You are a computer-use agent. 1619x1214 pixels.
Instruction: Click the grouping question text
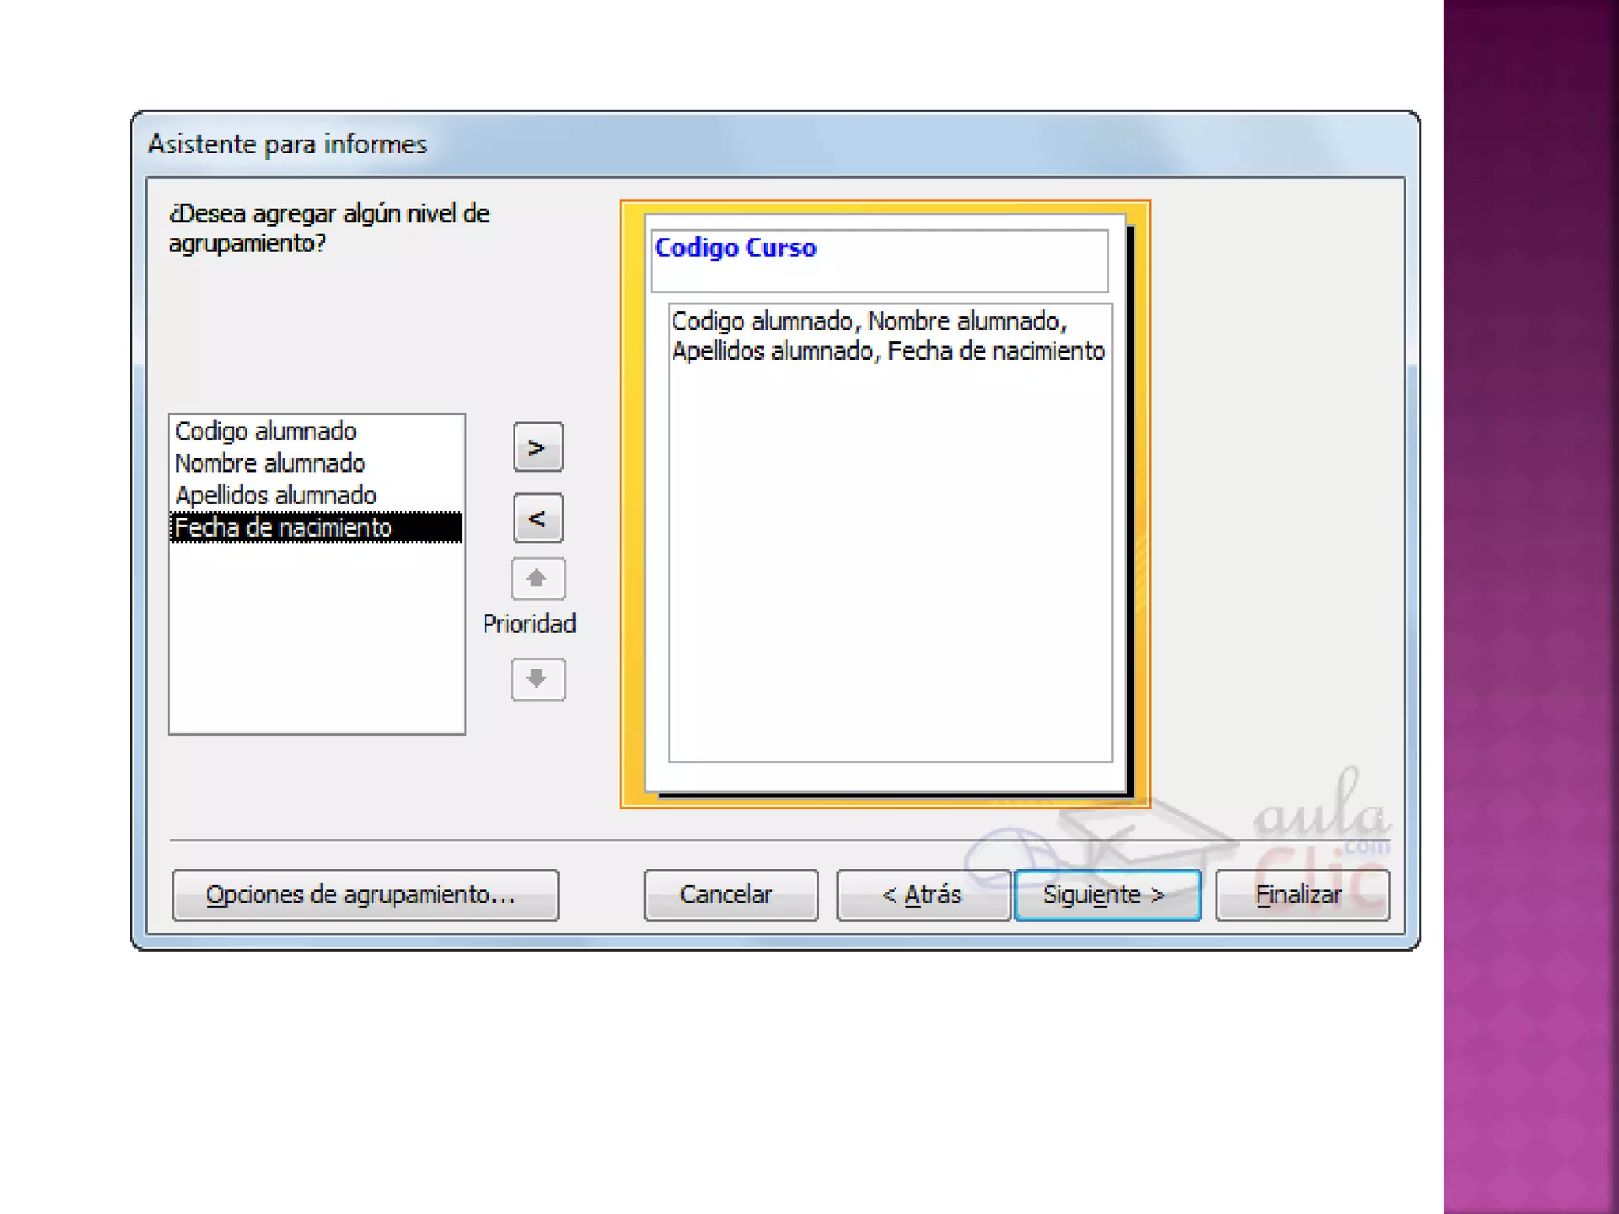(329, 228)
